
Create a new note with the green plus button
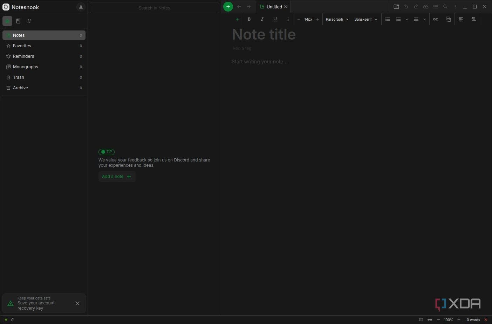tap(228, 7)
